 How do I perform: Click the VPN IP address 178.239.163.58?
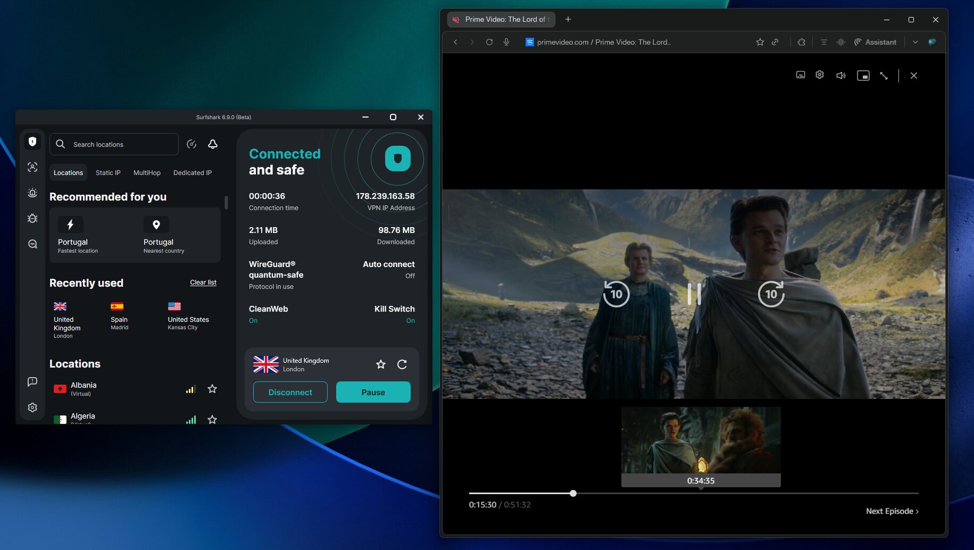[x=385, y=196]
